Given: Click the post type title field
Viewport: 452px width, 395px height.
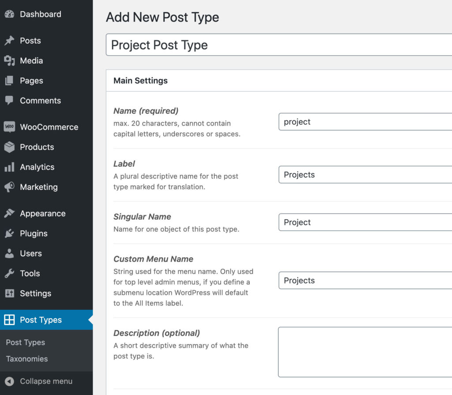Looking at the screenshot, I should [278, 45].
